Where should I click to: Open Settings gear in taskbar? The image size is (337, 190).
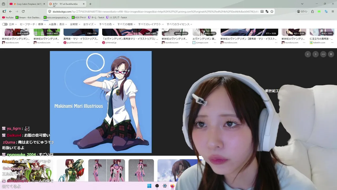[165, 186]
